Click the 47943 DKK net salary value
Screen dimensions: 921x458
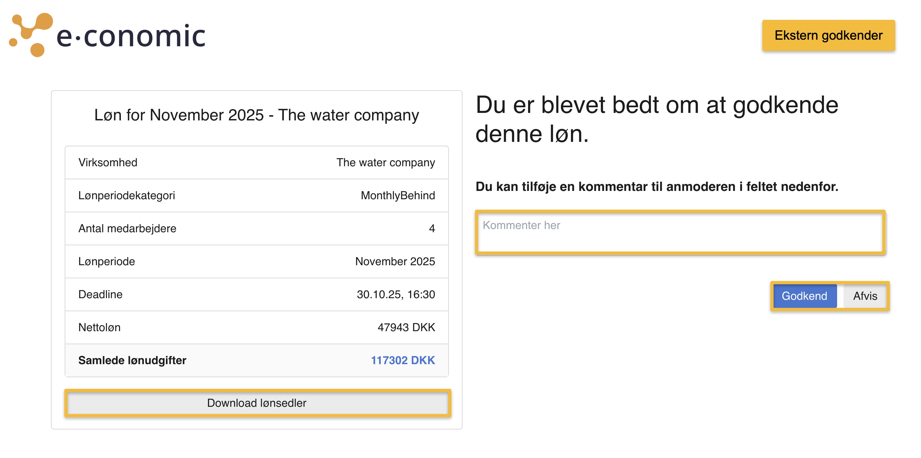(x=406, y=327)
